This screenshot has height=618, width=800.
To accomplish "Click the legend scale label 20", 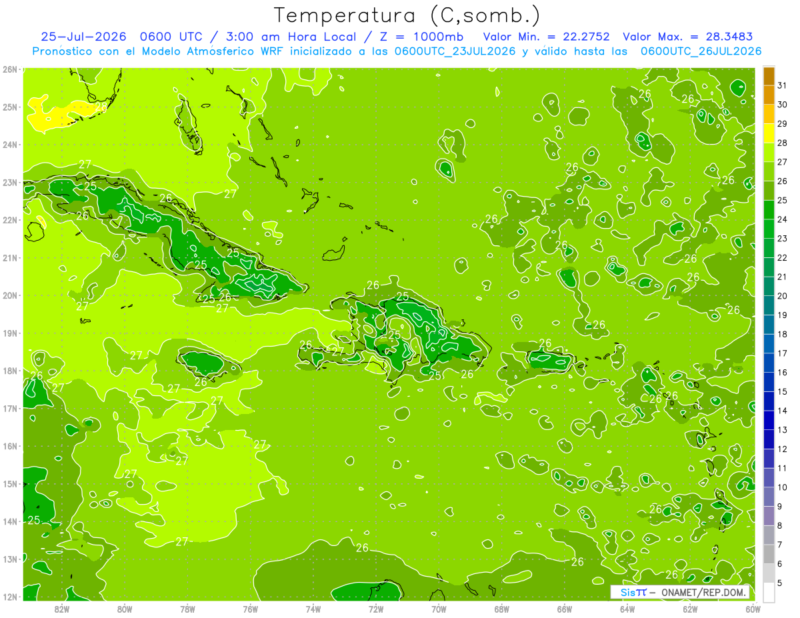I will [x=782, y=296].
